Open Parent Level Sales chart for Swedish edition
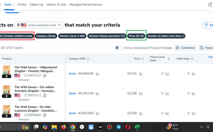The image size is (213, 132). (x=167, y=113)
